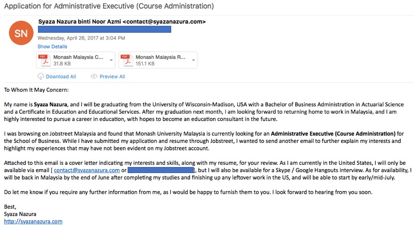
Task: Open the Monash Malaysia C... attachment file name
Action: 78,57
